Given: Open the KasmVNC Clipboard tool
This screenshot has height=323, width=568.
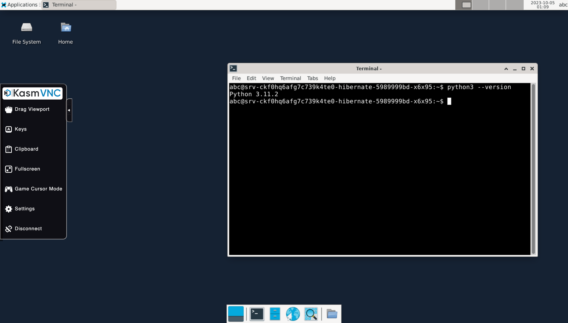Looking at the screenshot, I should pos(26,149).
